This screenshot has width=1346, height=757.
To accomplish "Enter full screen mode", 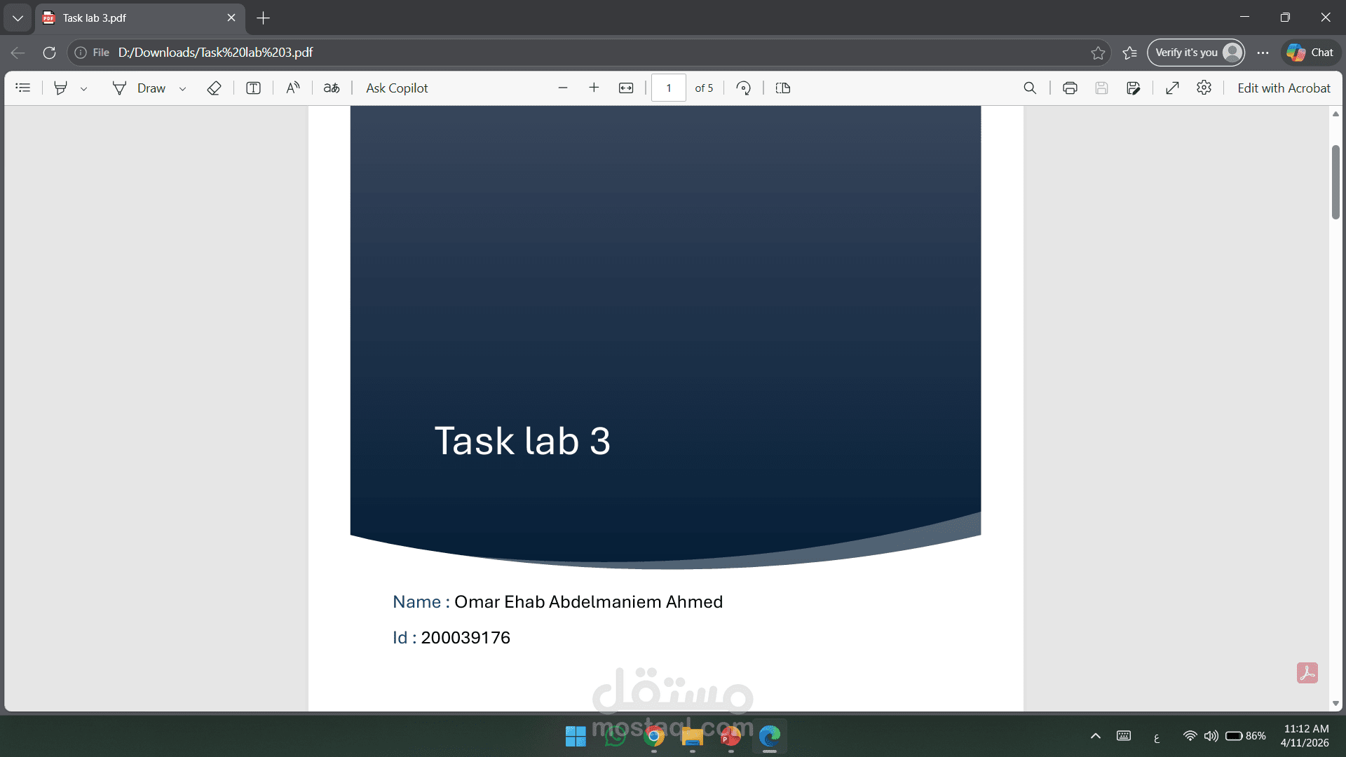I will (1172, 88).
